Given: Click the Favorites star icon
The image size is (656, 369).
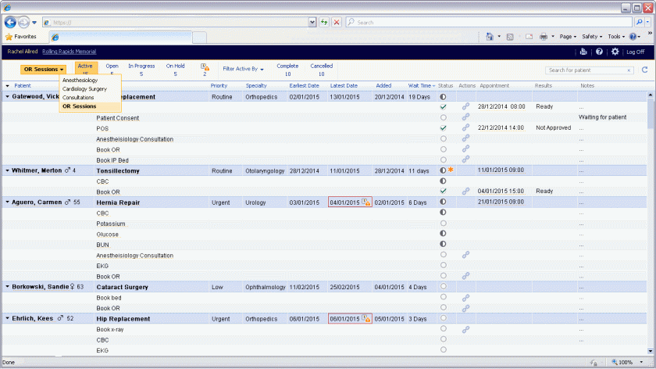Looking at the screenshot, I should pyautogui.click(x=9, y=37).
